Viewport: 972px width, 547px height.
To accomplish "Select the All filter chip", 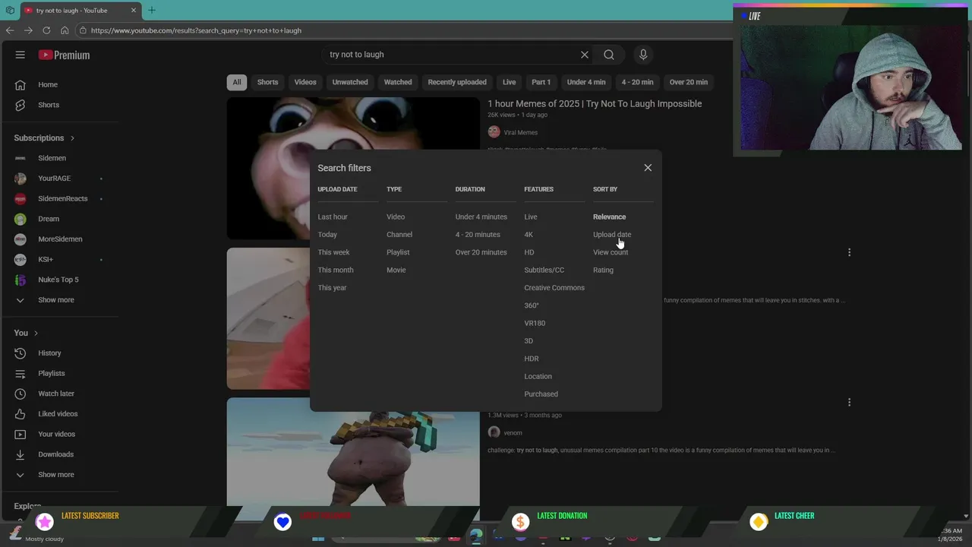I will point(237,82).
